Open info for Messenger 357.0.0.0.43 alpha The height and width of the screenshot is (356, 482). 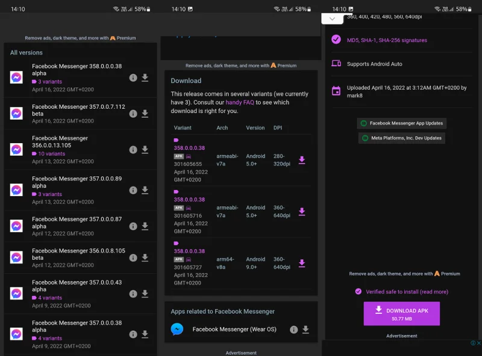133,293
